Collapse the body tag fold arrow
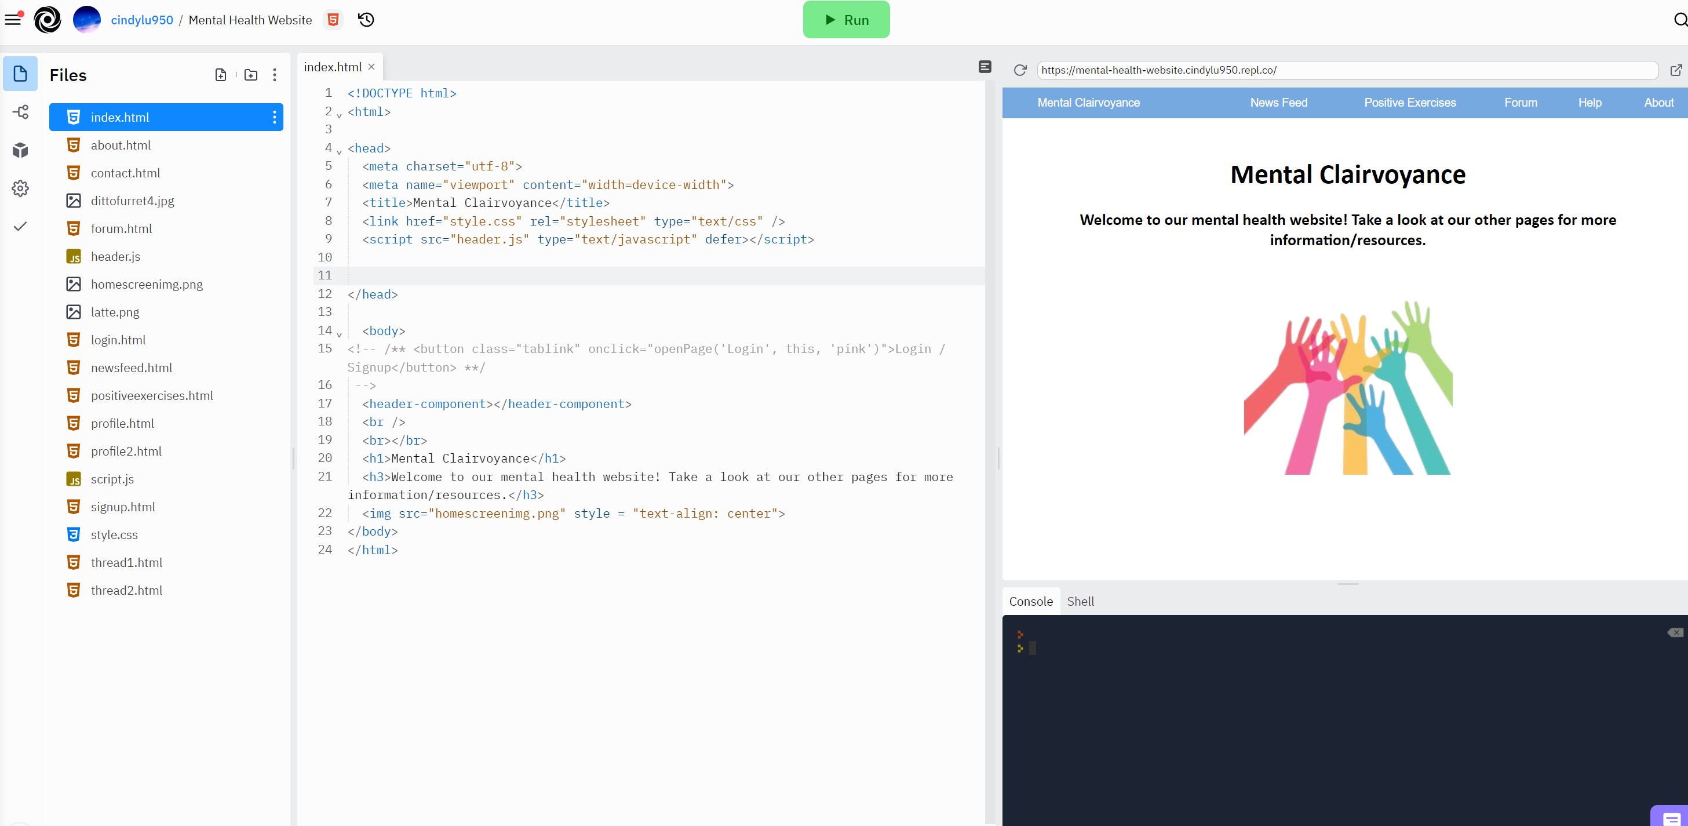The image size is (1688, 826). point(340,334)
